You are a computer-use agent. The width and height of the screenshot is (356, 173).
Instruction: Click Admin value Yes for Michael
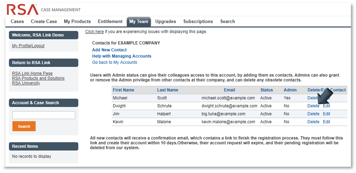click(x=287, y=98)
